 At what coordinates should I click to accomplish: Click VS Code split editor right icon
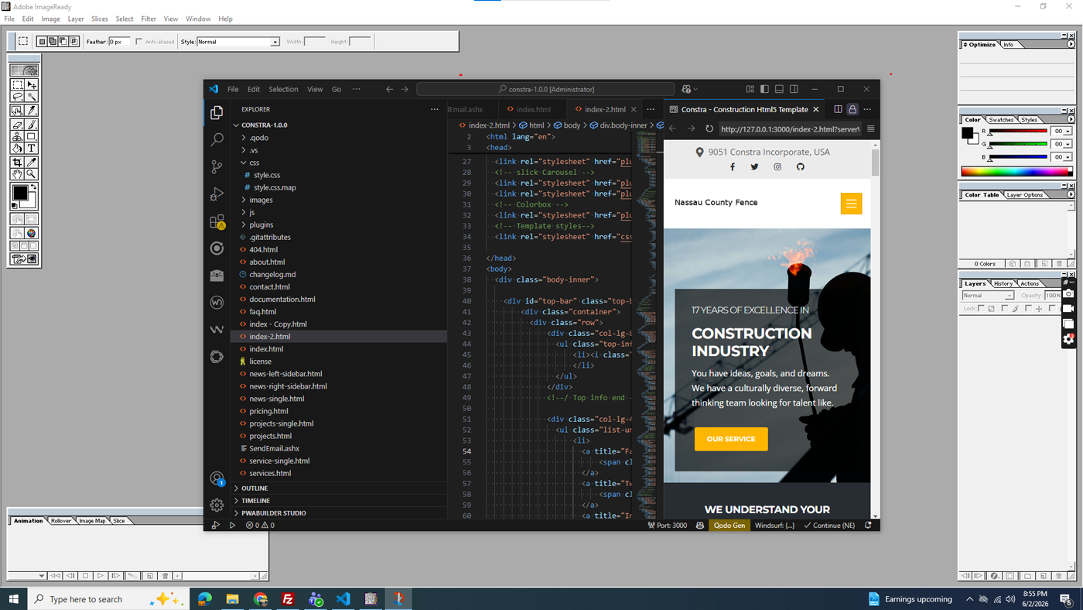tap(838, 110)
